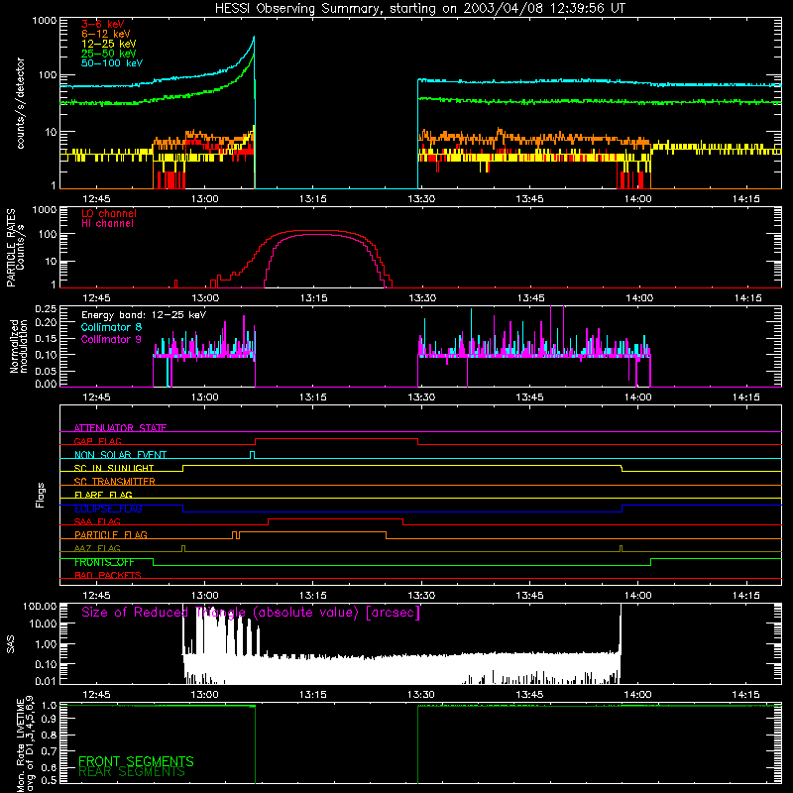Click the "Mon. Rate LIVETIME" axis label
The image size is (793, 793).
click(21, 745)
